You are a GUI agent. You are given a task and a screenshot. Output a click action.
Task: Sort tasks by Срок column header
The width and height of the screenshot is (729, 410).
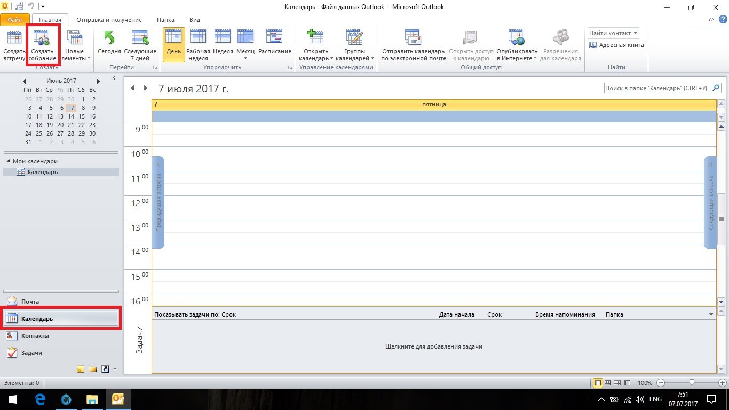pos(494,314)
